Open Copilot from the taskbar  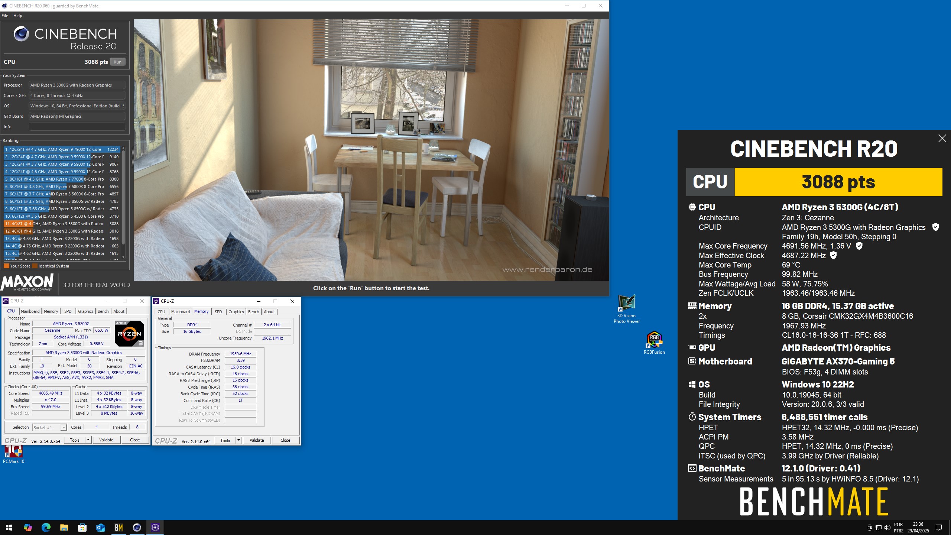[28, 527]
